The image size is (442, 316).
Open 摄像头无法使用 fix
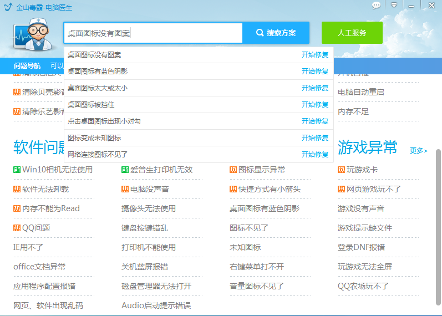tap(149, 208)
